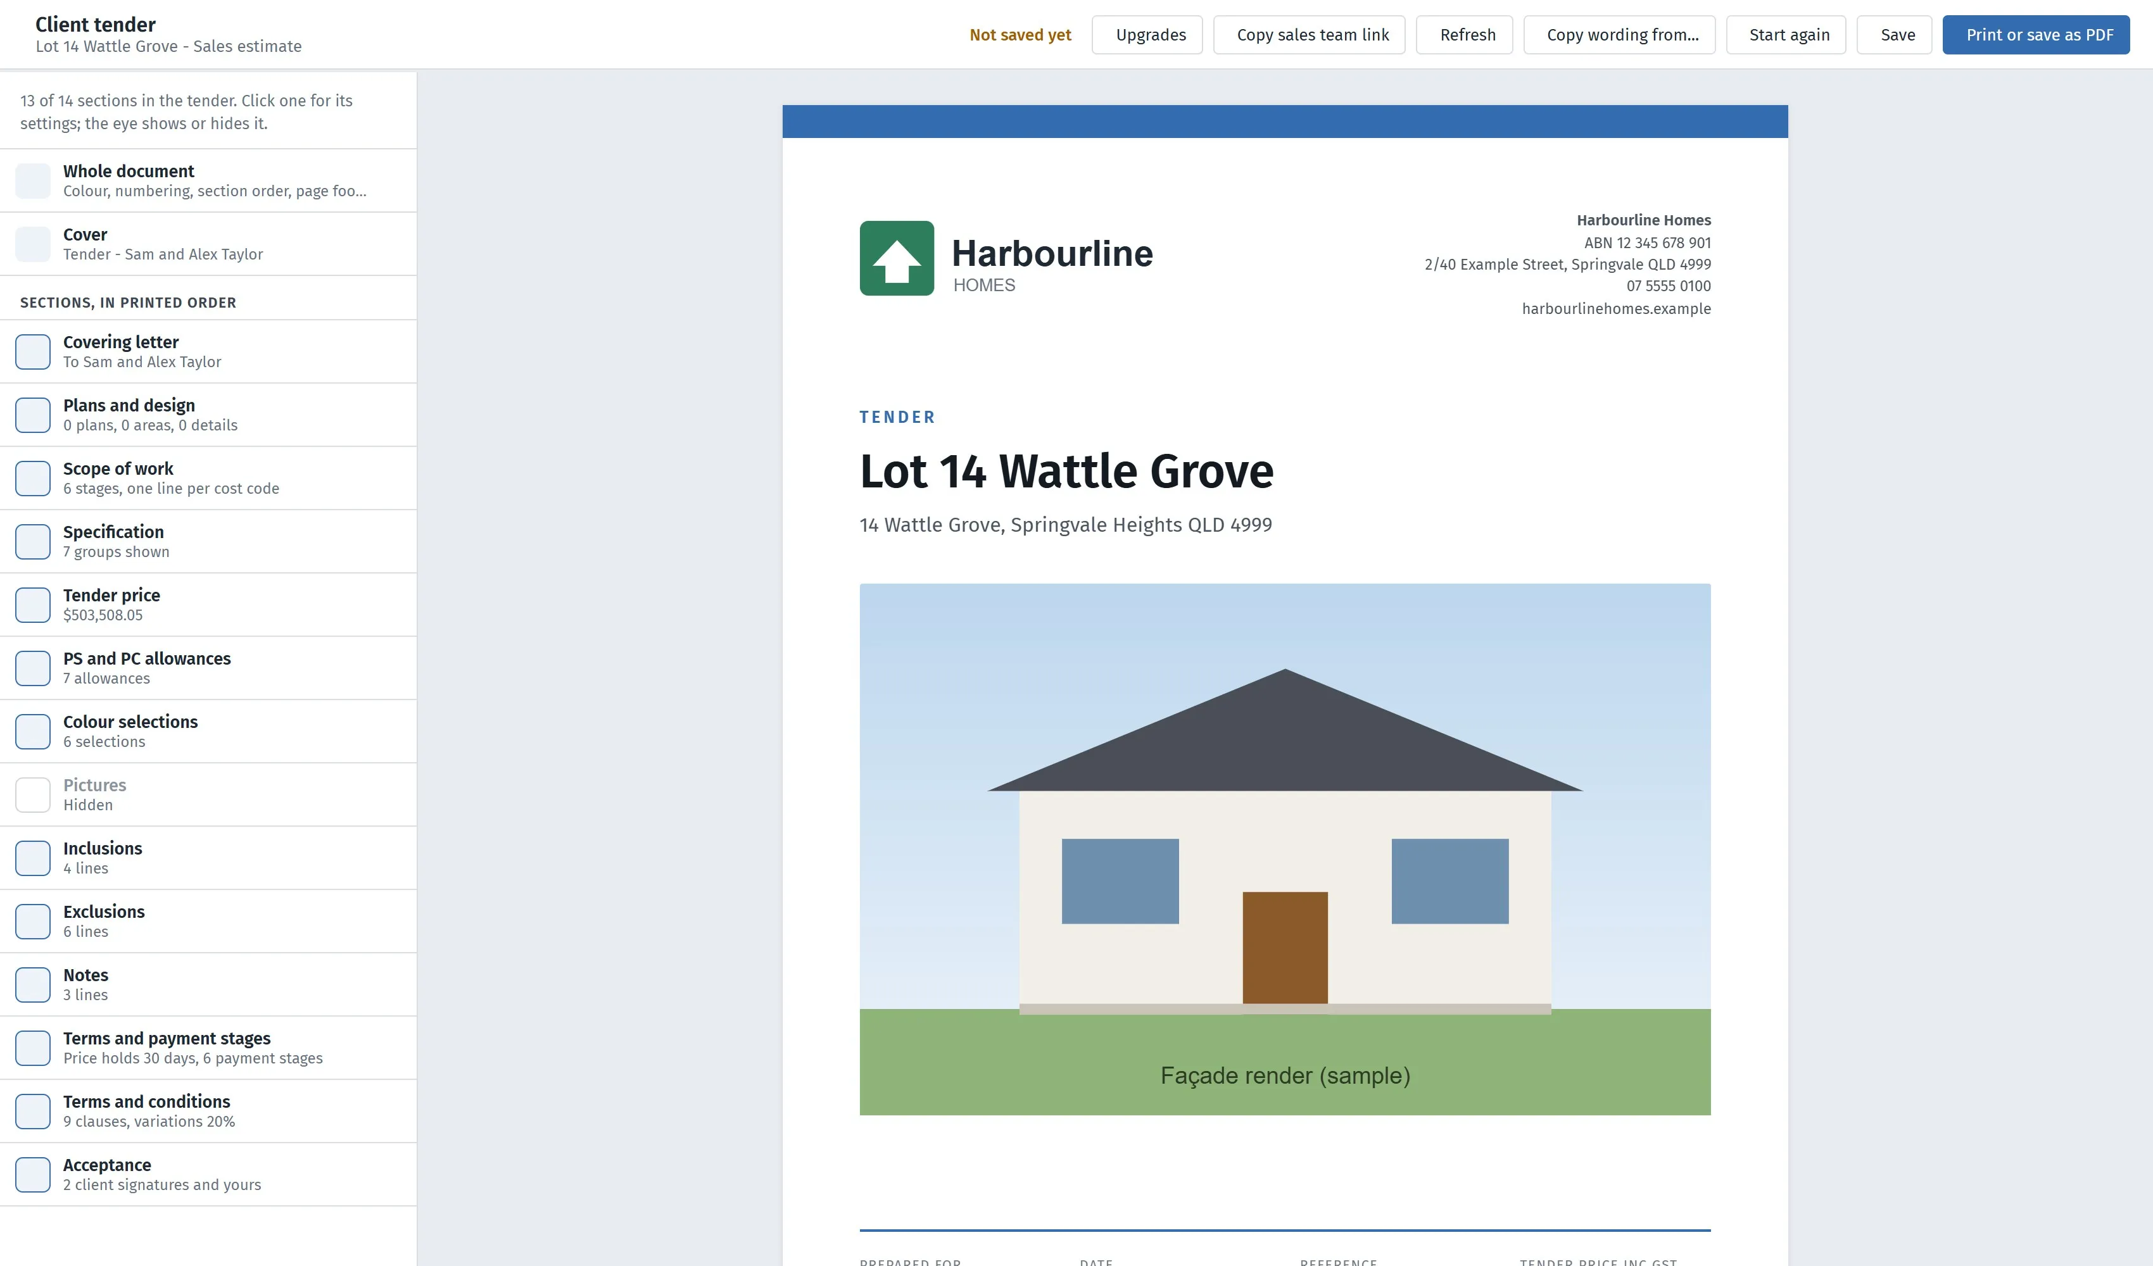The image size is (2153, 1266).
Task: Select the Exclusions row title
Action: 104,911
